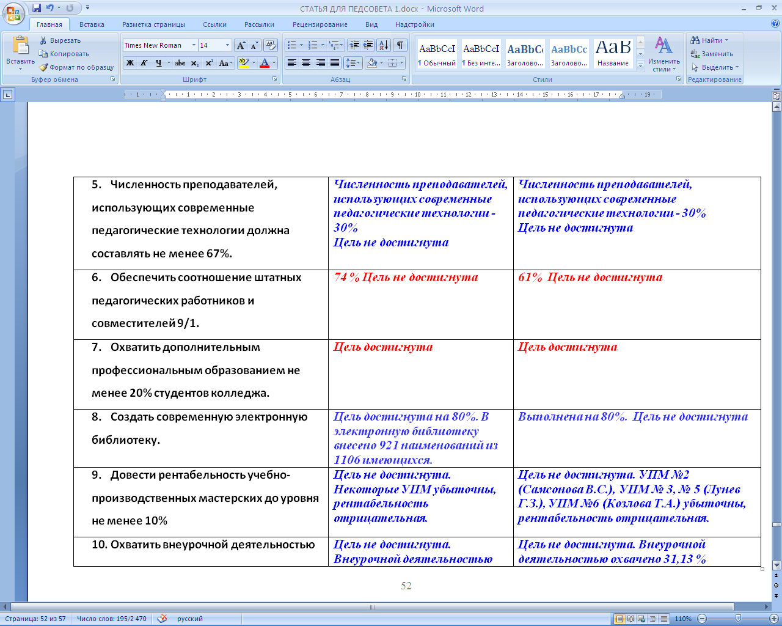Open the font name dropdown (Times New Roman)

click(x=194, y=45)
